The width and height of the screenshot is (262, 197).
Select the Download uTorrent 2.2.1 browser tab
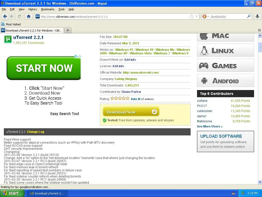click(32, 30)
